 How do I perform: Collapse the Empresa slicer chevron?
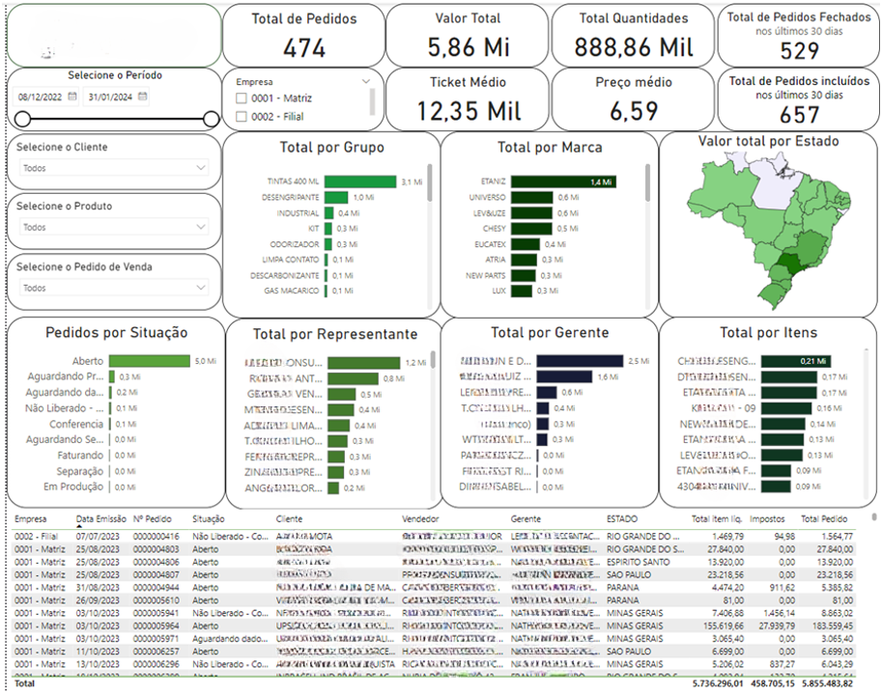tap(366, 81)
